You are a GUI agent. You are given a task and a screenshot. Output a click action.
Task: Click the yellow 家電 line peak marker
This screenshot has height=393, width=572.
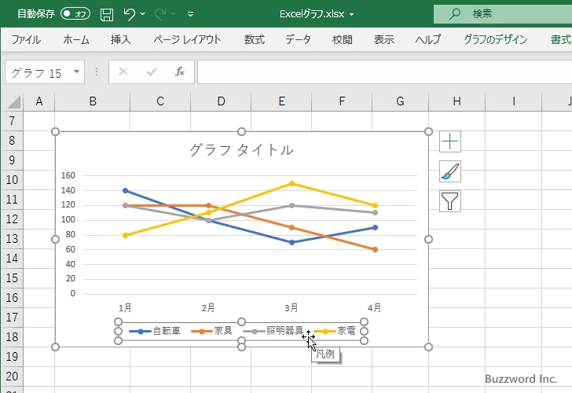point(291,183)
